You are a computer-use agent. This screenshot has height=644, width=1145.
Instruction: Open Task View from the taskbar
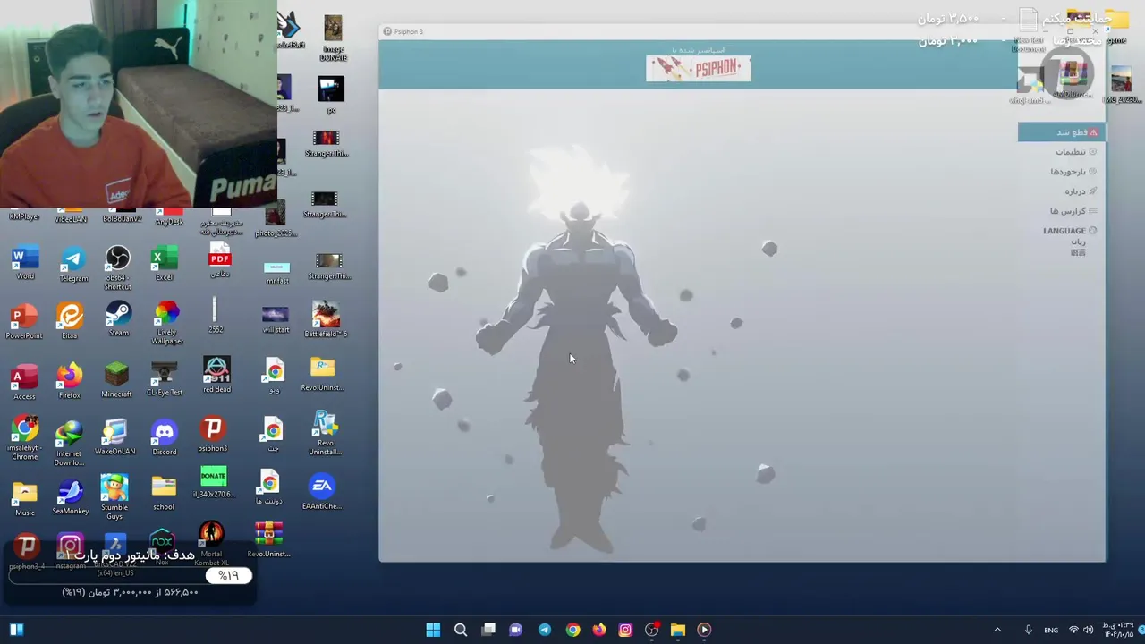(488, 630)
